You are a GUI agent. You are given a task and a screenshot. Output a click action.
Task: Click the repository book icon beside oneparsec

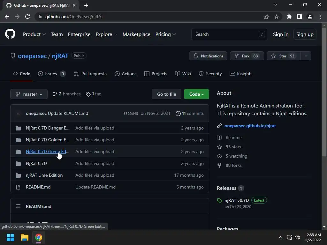tap(13, 56)
